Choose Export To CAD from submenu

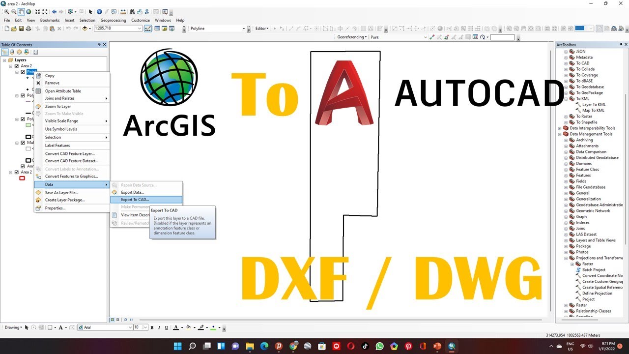pyautogui.click(x=146, y=200)
